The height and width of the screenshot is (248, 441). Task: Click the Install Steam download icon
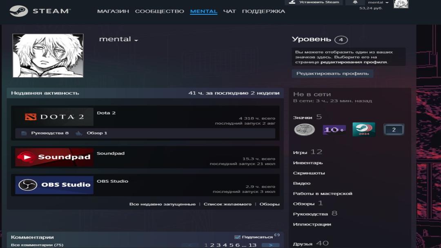pyautogui.click(x=292, y=2)
